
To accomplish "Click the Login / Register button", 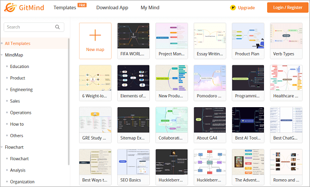I will [x=288, y=8].
